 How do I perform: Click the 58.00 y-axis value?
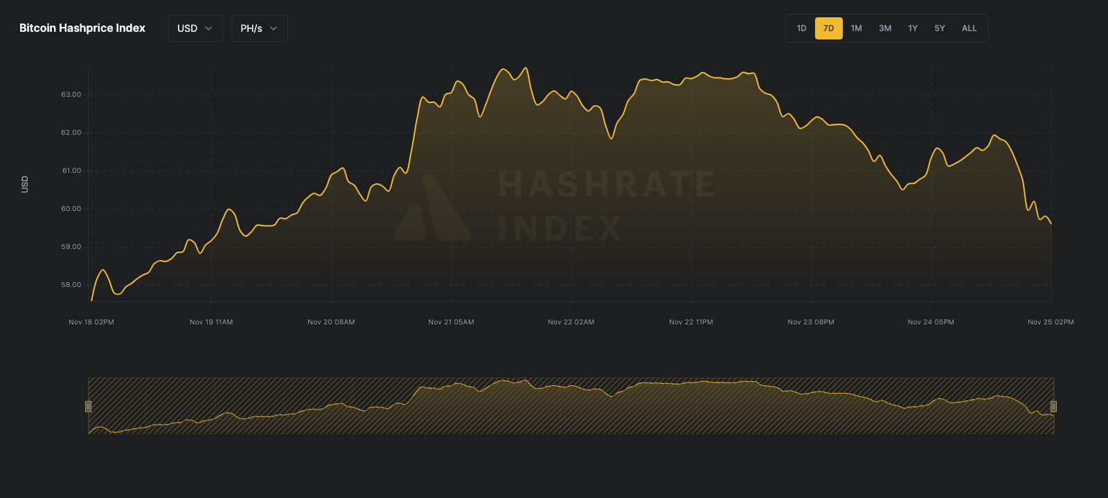point(71,285)
